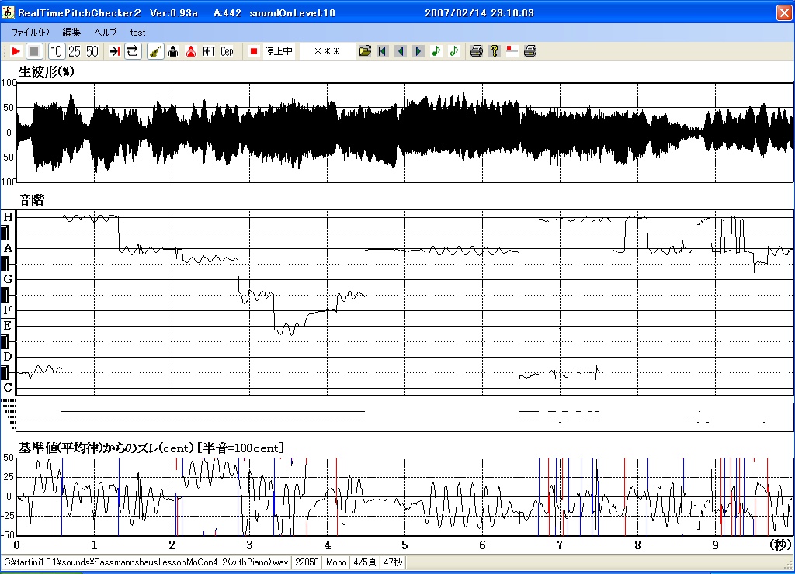Click the application icon in title bar
795x574 pixels.
8,12
